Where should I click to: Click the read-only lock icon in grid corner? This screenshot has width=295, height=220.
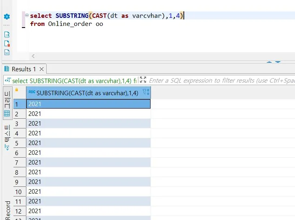coord(17,90)
